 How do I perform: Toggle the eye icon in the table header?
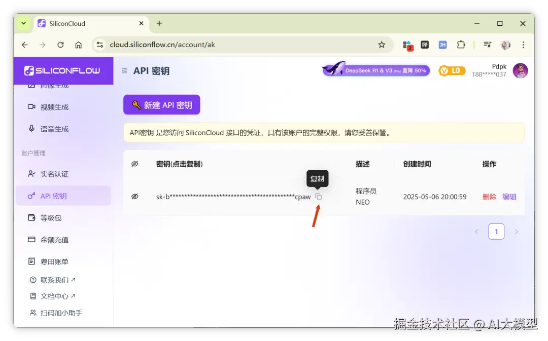pyautogui.click(x=135, y=164)
